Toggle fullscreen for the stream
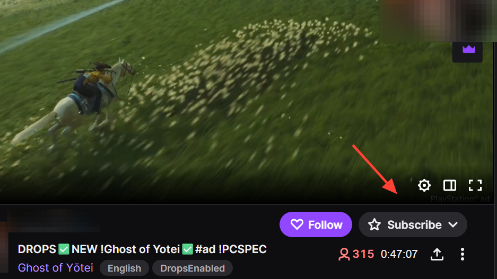This screenshot has height=279, width=497. (x=475, y=185)
